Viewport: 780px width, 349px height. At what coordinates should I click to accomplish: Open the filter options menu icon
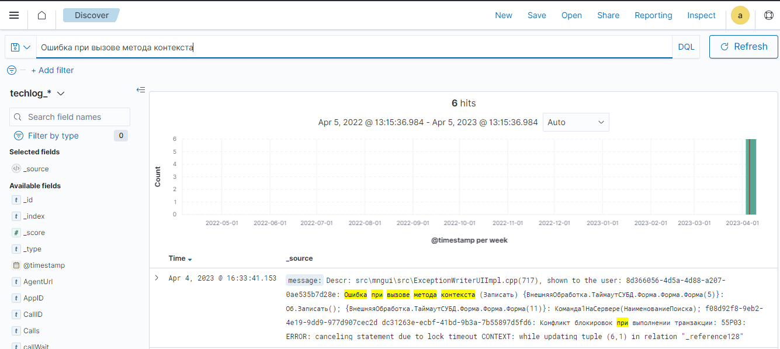coord(12,70)
